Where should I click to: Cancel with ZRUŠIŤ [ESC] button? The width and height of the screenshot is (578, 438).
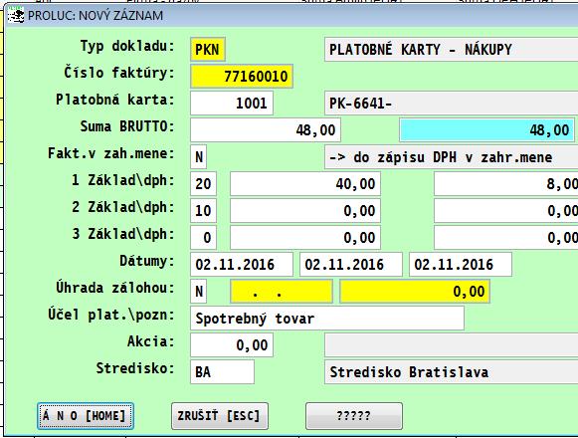click(x=220, y=416)
